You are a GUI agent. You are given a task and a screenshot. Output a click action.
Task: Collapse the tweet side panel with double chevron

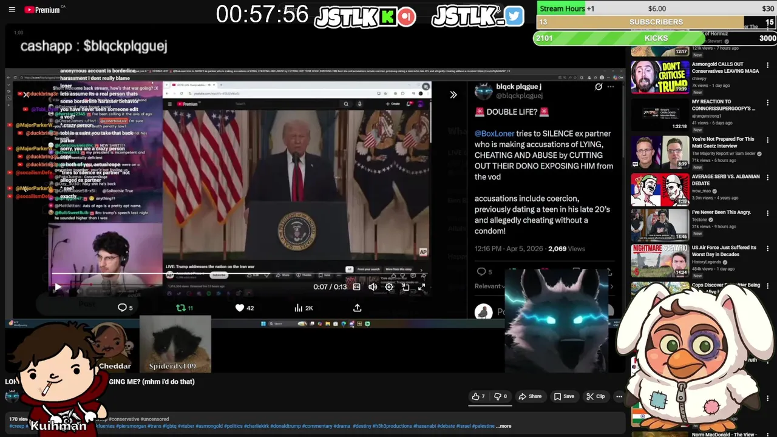(x=453, y=95)
